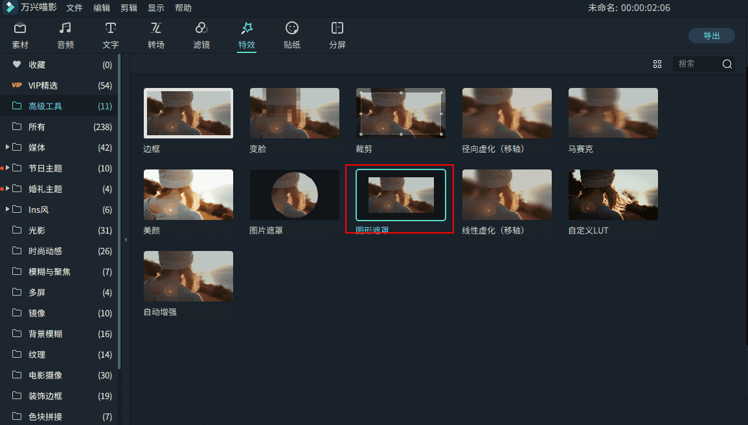Viewport: 748px width, 425px height.
Task: Click the 导出 export button
Action: (x=711, y=36)
